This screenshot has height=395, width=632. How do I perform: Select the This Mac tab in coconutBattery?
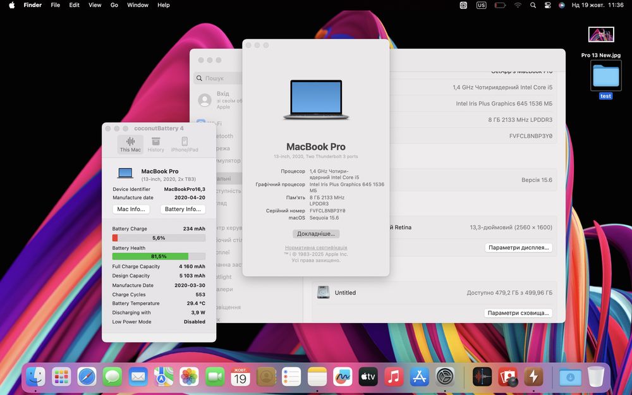click(130, 144)
